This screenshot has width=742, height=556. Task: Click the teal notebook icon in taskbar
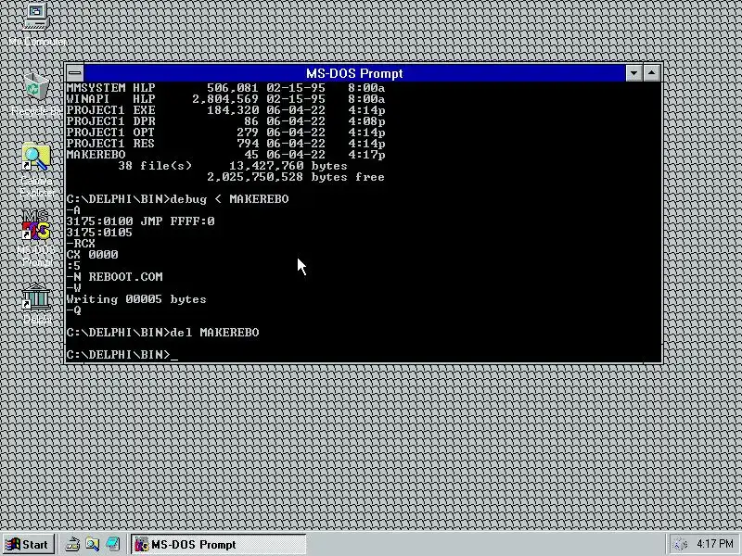(x=113, y=545)
